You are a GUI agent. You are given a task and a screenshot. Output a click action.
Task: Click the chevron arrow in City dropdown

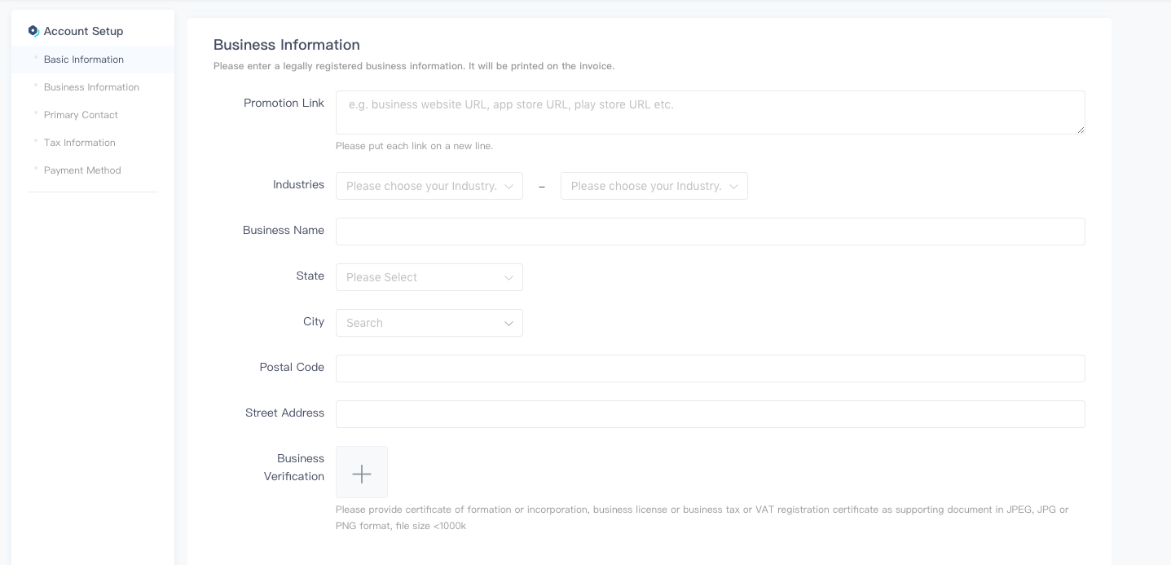508,324
